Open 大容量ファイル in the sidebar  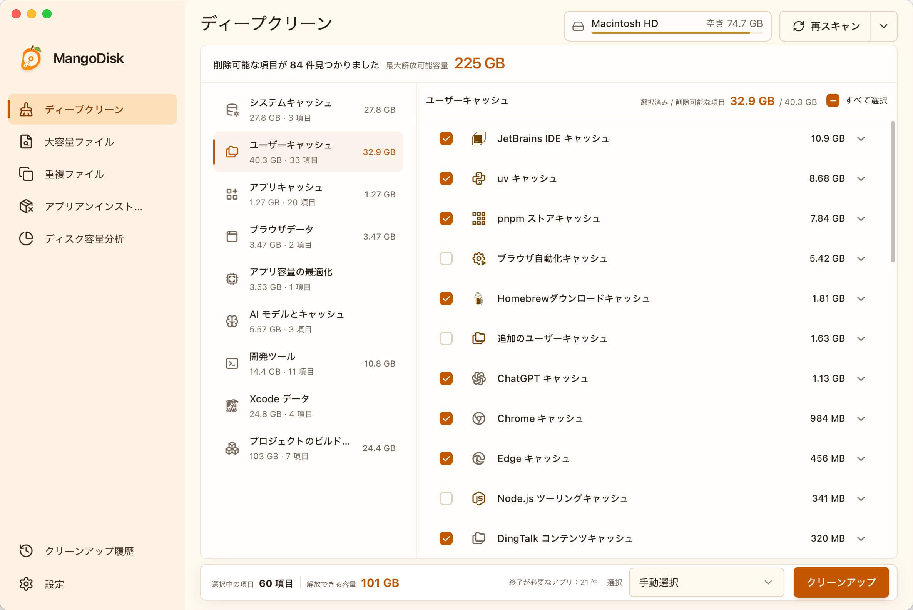(x=92, y=142)
